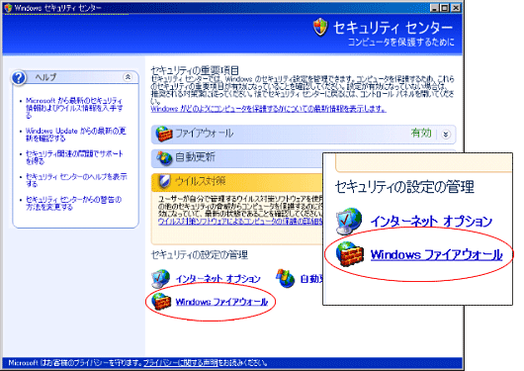Click the help question mark icon
Screen dimensions: 524x371
coord(19,77)
